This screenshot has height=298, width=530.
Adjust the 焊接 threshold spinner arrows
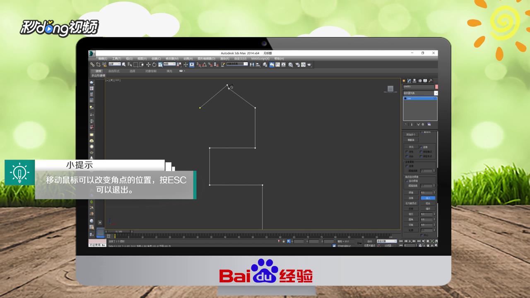[434, 192]
